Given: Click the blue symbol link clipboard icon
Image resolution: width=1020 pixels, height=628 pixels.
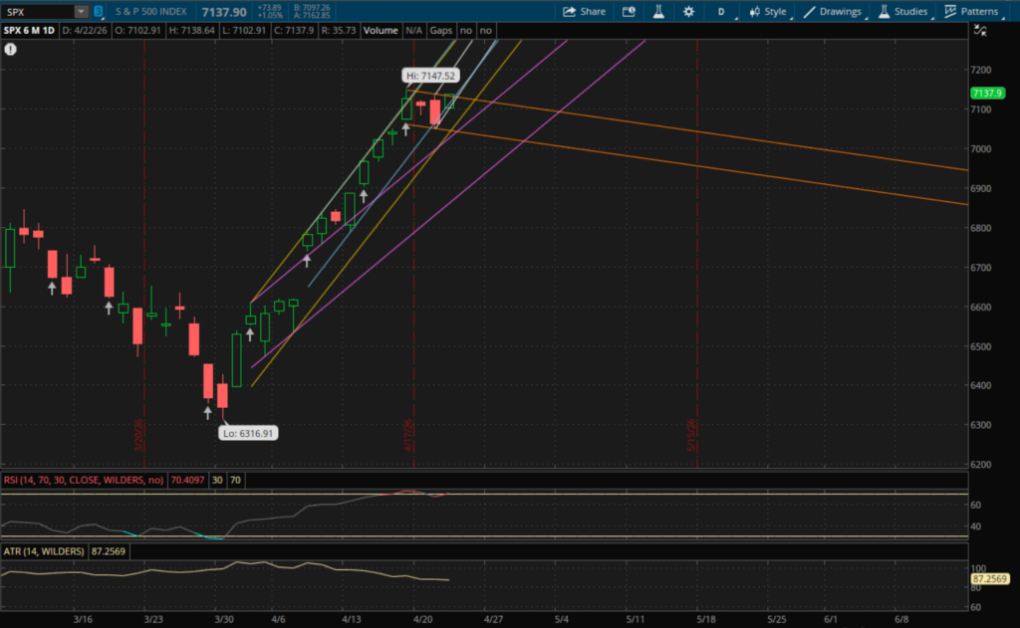Looking at the screenshot, I should [99, 12].
